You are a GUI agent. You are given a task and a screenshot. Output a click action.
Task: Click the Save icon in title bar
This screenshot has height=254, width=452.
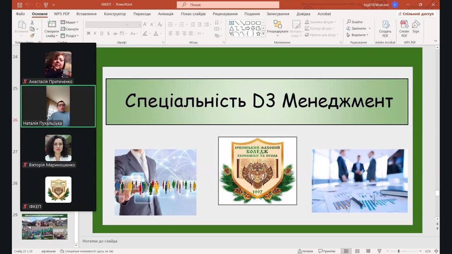pyautogui.click(x=19, y=5)
